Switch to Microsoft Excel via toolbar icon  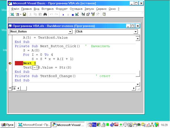pos(12,14)
